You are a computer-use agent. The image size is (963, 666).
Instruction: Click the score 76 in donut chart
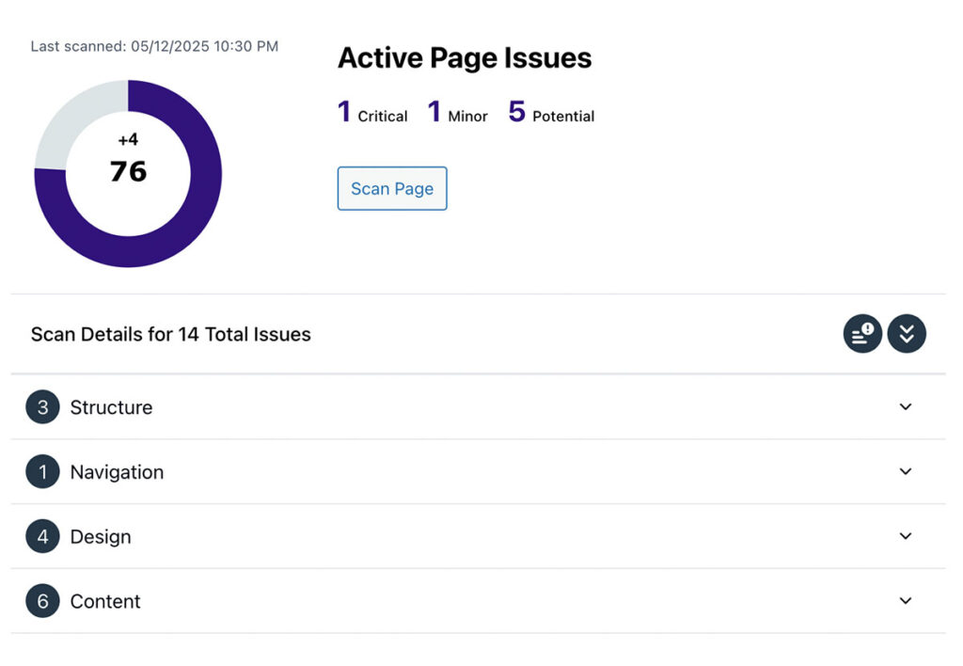[x=128, y=171]
